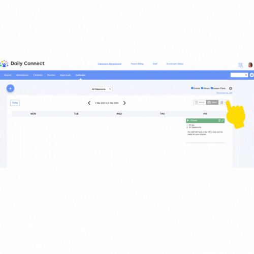The width and height of the screenshot is (254, 254).
Task: Go to the next week arrow
Action: tap(124, 103)
